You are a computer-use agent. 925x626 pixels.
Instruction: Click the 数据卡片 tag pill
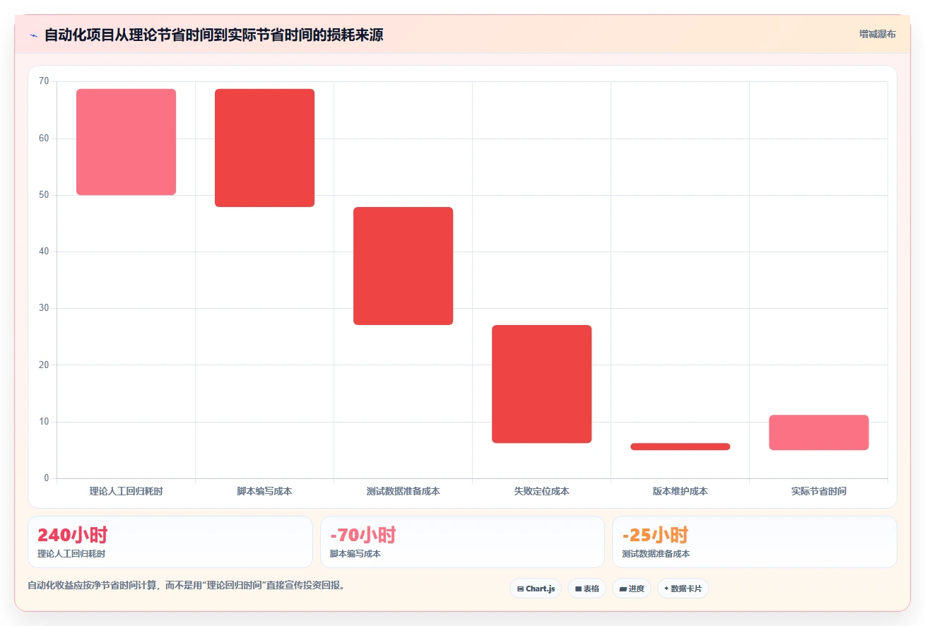(x=683, y=589)
